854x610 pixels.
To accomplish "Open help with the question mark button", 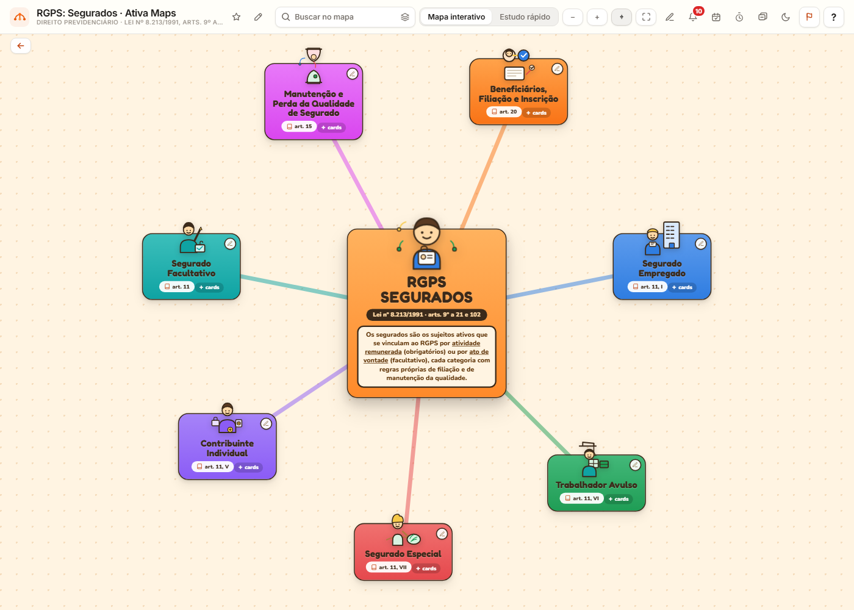I will pyautogui.click(x=834, y=17).
